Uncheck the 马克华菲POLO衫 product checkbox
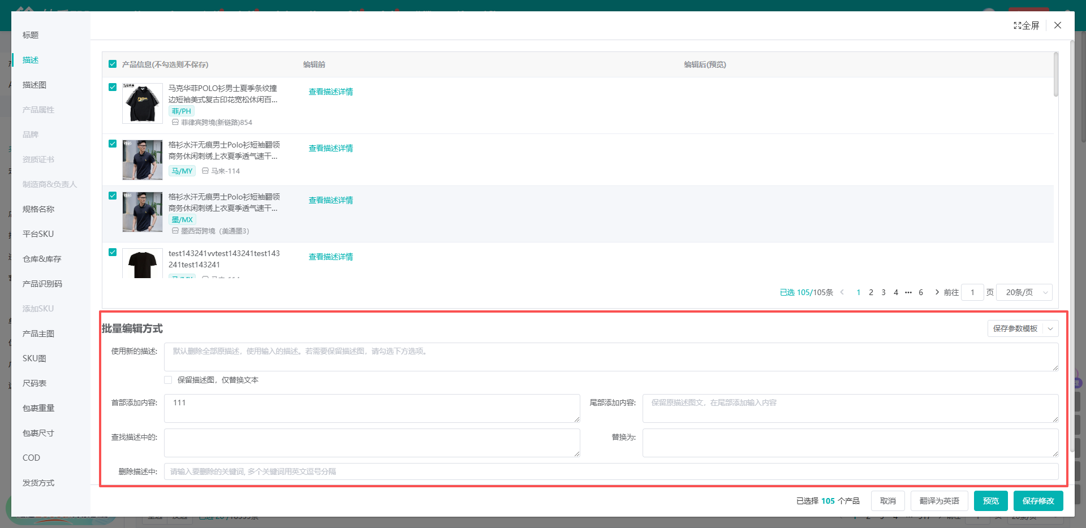Image resolution: width=1086 pixels, height=528 pixels. [x=113, y=87]
